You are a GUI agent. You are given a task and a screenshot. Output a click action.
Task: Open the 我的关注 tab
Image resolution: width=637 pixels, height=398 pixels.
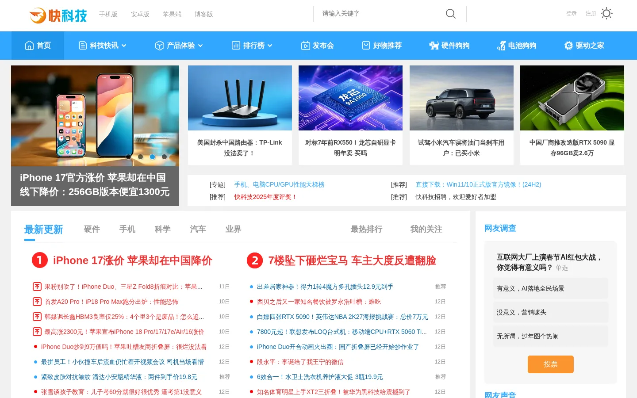(426, 229)
